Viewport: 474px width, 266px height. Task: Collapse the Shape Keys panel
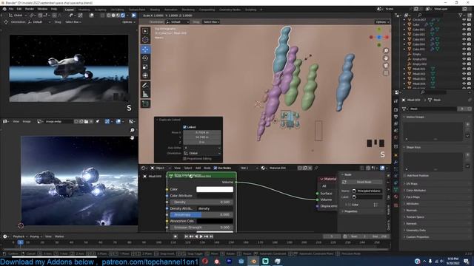point(413,148)
